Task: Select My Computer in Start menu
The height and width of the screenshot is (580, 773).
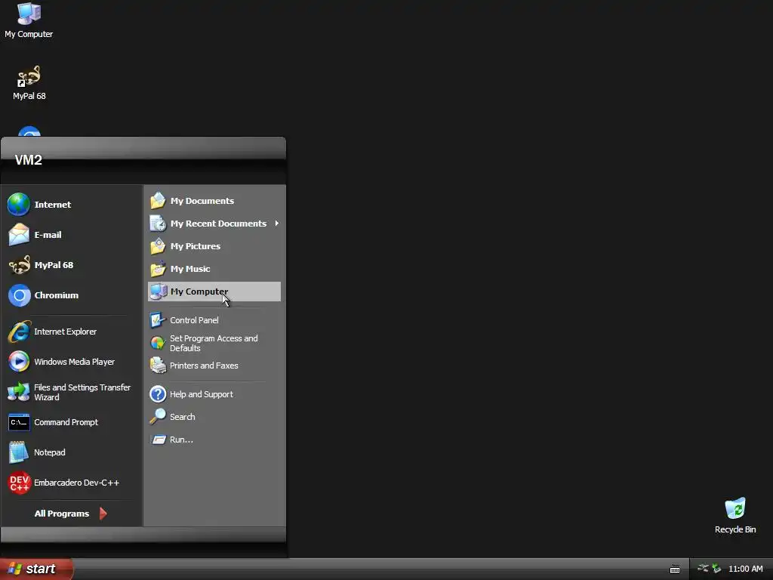Action: click(214, 292)
